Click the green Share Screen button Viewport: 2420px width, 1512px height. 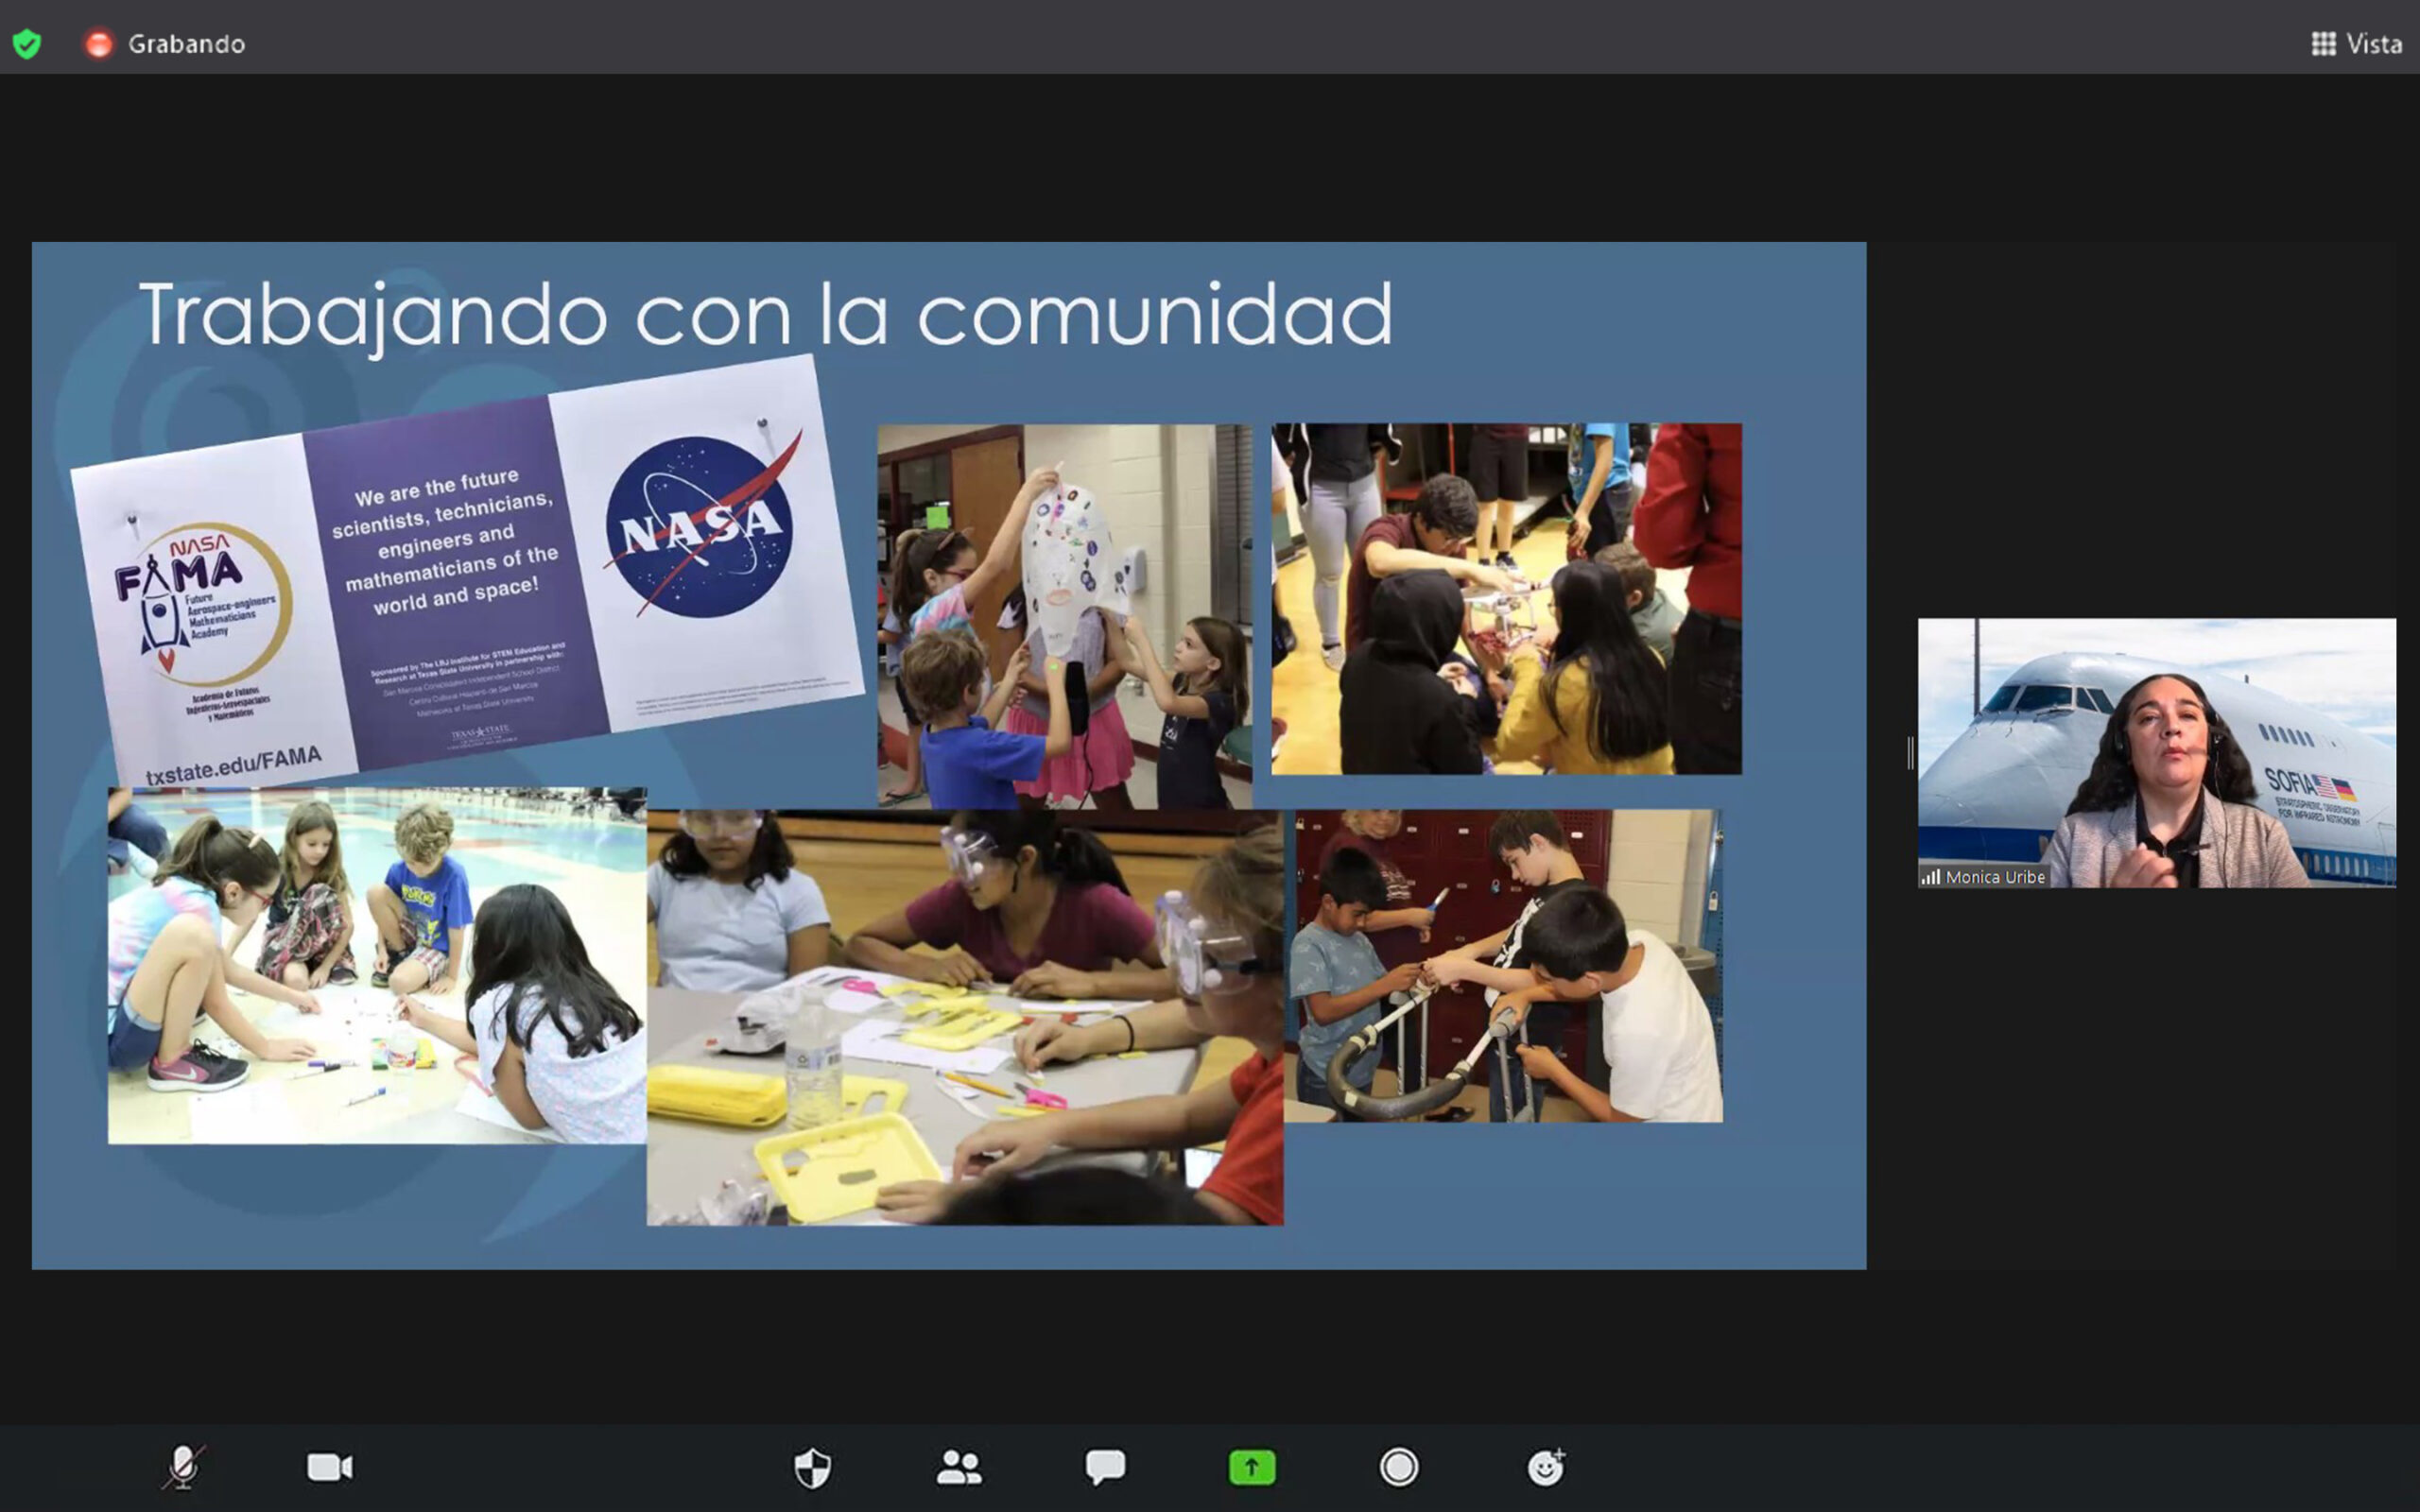point(1252,1467)
